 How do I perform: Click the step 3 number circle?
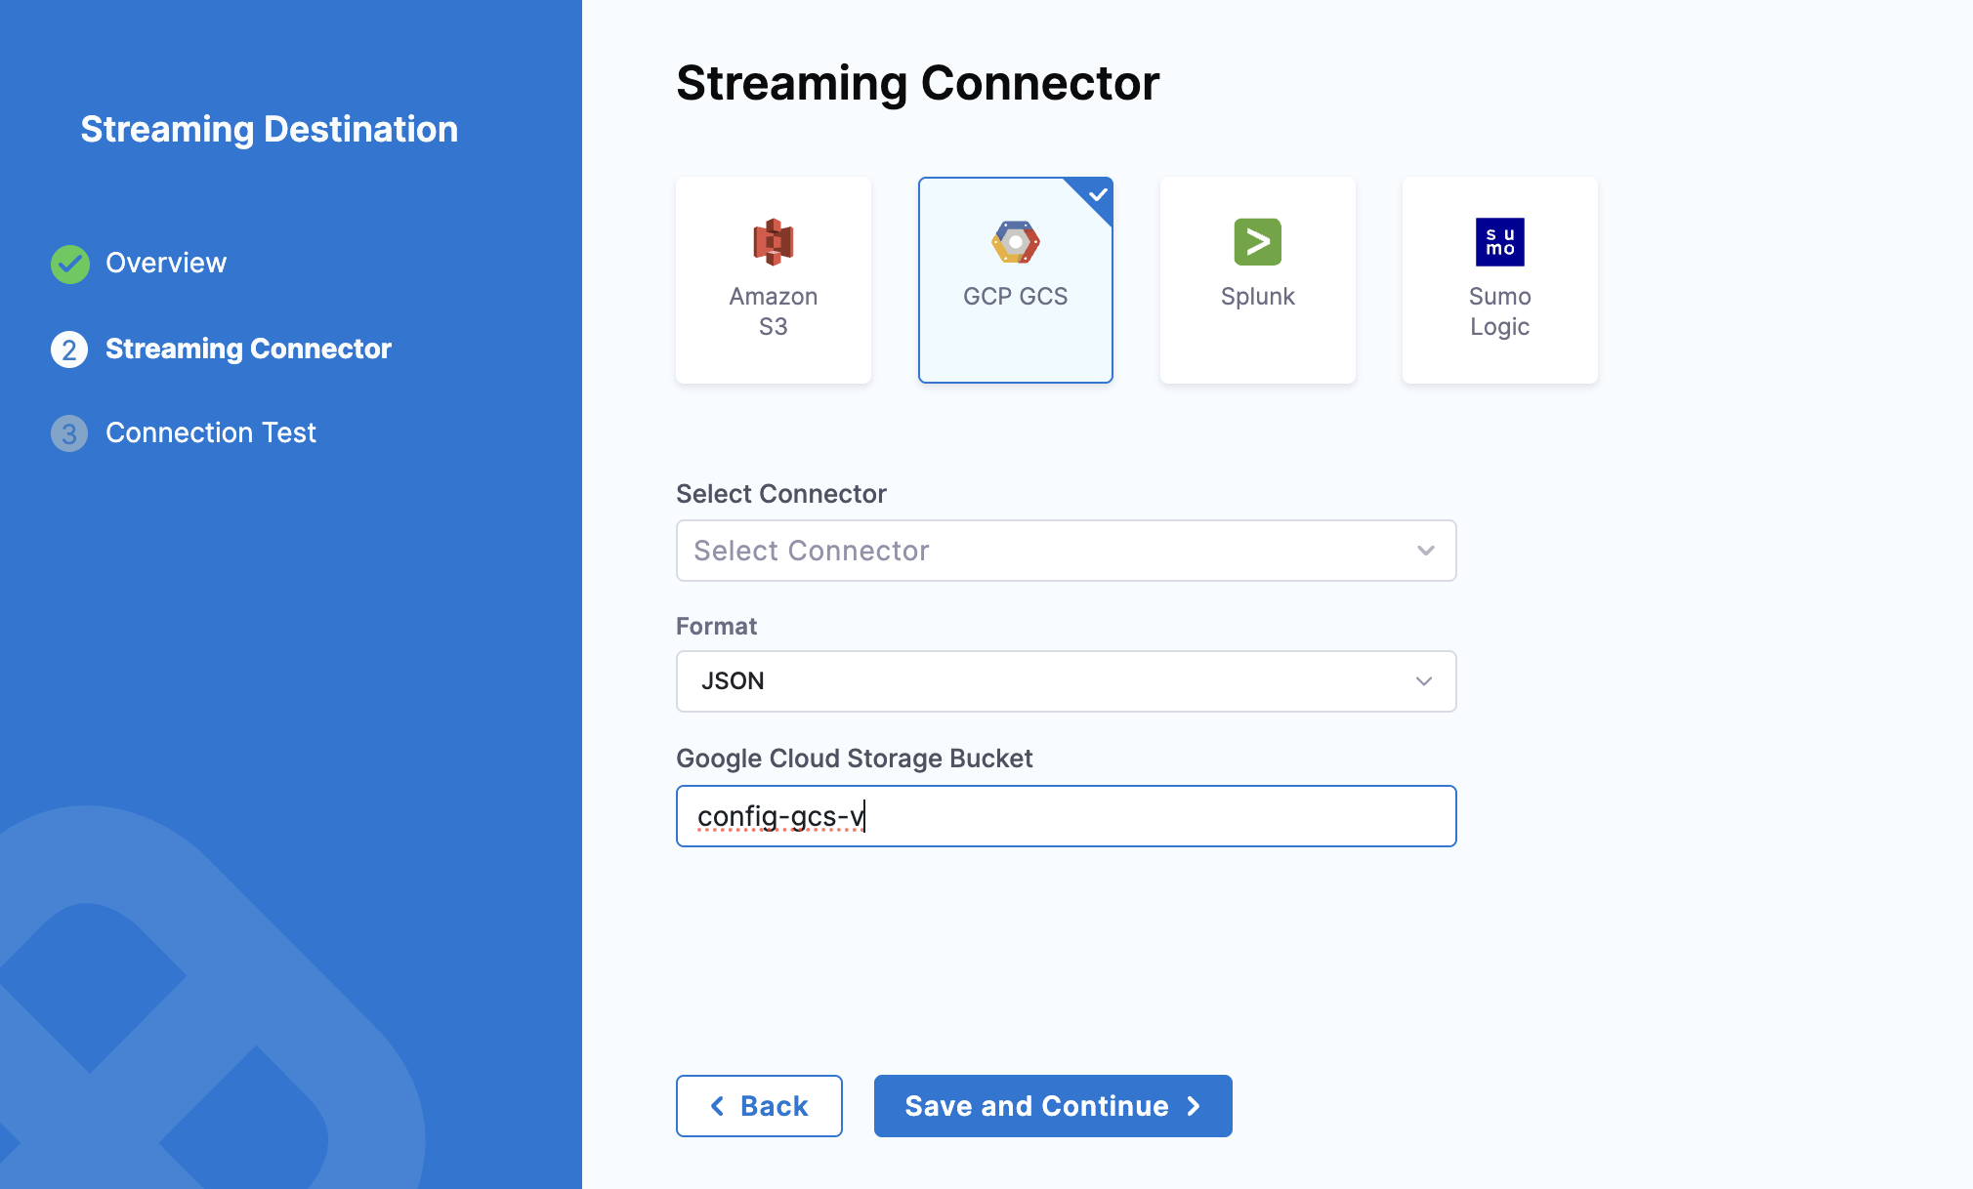69,433
